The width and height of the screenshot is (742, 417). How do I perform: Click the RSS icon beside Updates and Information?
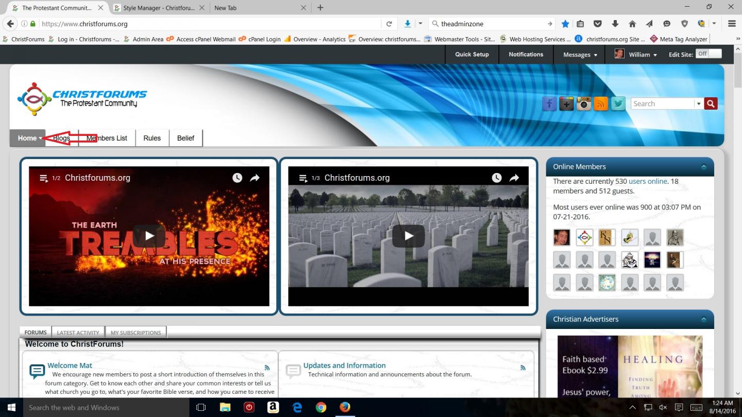pos(523,368)
